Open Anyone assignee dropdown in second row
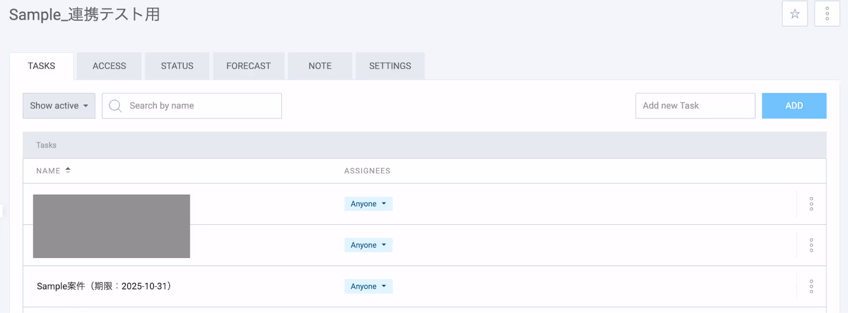848x313 pixels. click(x=368, y=245)
